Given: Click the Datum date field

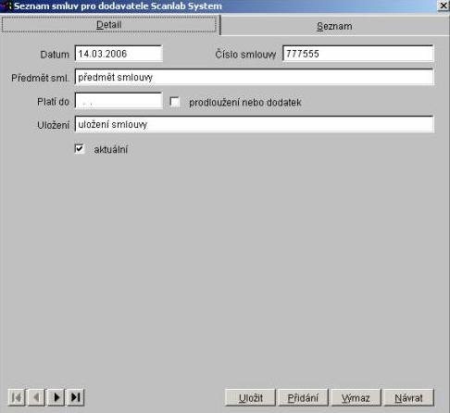Looking at the screenshot, I should [x=119, y=54].
